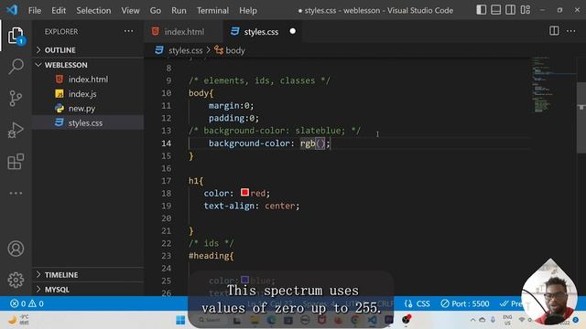The width and height of the screenshot is (586, 329).
Task: Open the Run menu
Action: click(x=179, y=10)
